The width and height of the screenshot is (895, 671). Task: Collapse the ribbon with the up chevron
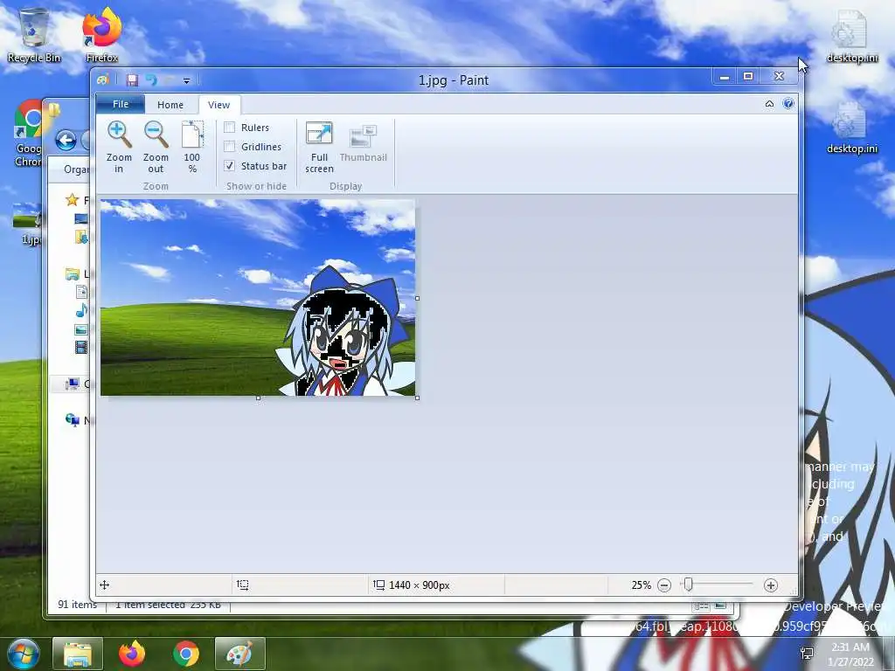point(769,103)
